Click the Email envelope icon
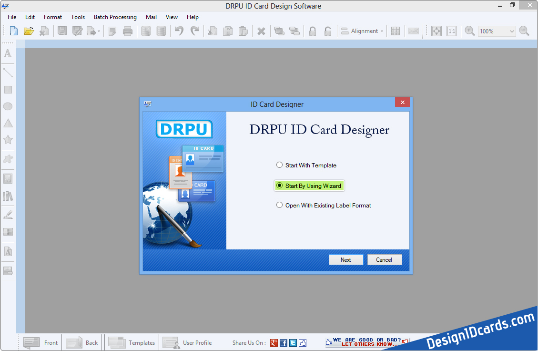538x351 pixels. (x=414, y=31)
